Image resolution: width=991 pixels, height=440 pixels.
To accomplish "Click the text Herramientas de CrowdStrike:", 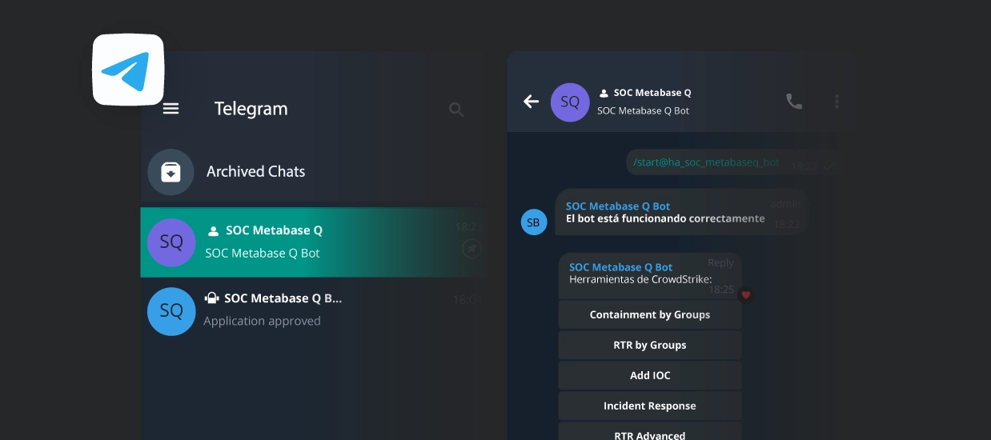I will [x=640, y=279].
